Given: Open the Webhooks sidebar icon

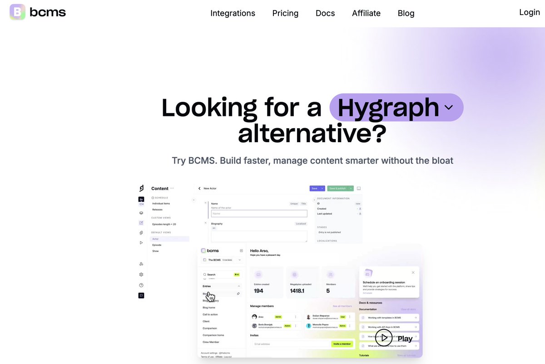Looking at the screenshot, I should 141,264.
